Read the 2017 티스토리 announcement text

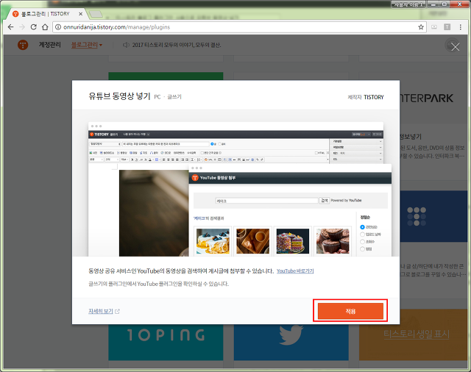177,45
